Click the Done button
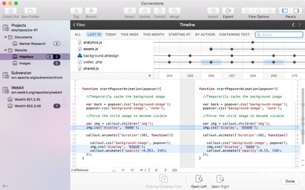305x190 pixels. 290,181
